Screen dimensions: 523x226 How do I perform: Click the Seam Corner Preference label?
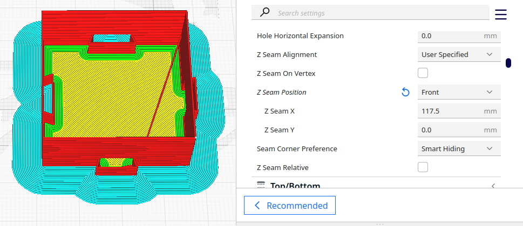pos(297,149)
